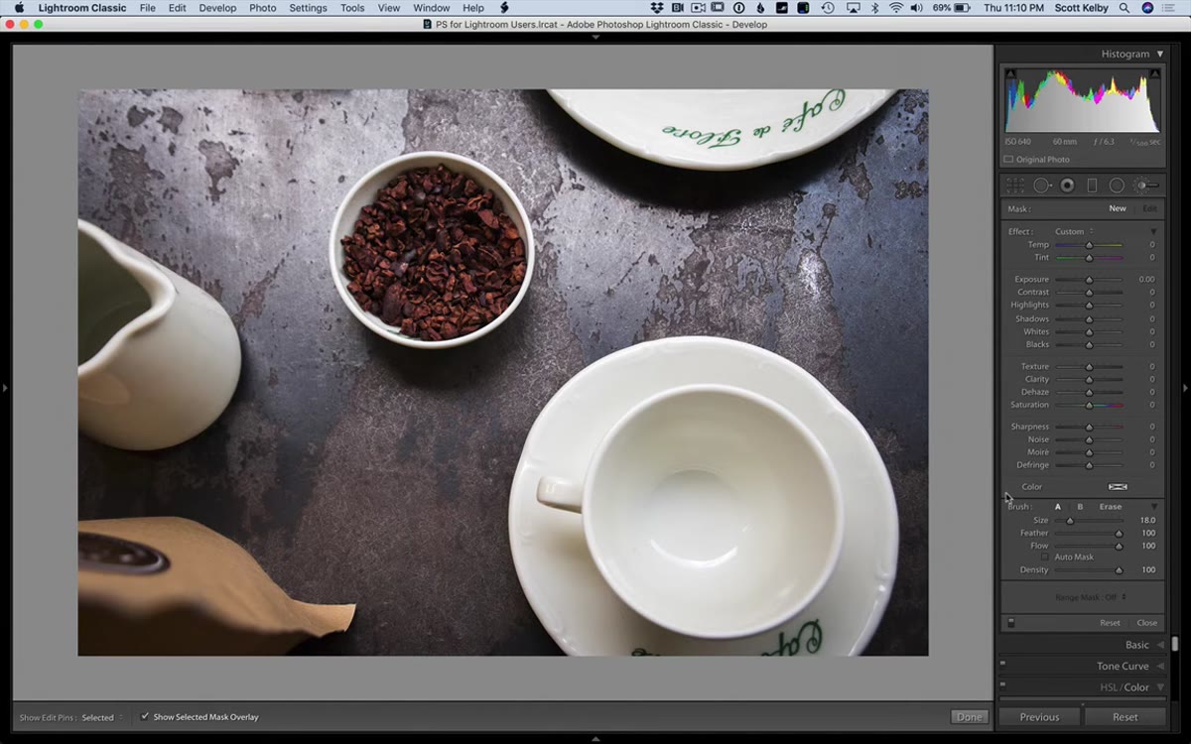Toggle shadow clipping indicator in histogram
The height and width of the screenshot is (744, 1191).
pyautogui.click(x=1011, y=73)
